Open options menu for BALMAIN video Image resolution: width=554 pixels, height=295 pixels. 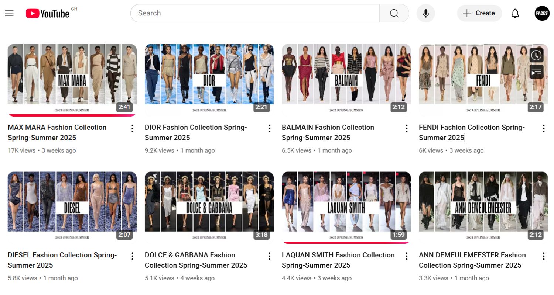(406, 128)
